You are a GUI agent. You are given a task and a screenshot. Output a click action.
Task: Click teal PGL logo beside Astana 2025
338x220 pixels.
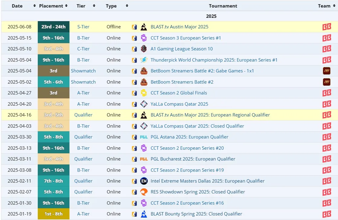tap(144, 137)
